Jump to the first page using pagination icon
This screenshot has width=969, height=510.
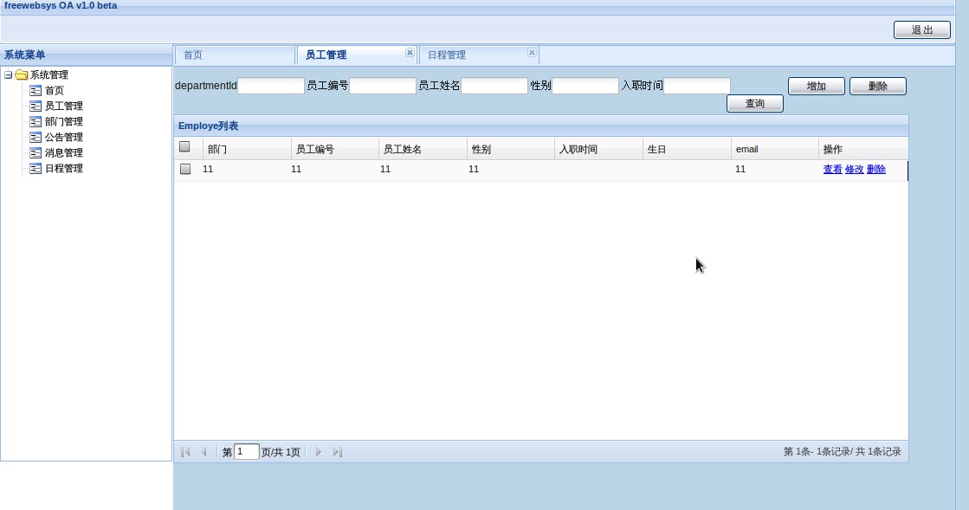pyautogui.click(x=185, y=451)
